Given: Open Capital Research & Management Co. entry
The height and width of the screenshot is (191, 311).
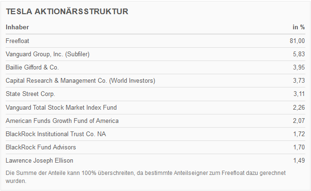Looking at the screenshot, I should point(80,81).
